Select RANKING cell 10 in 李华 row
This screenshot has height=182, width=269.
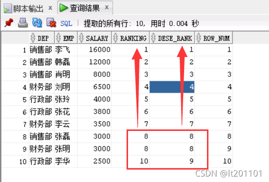coord(131,161)
